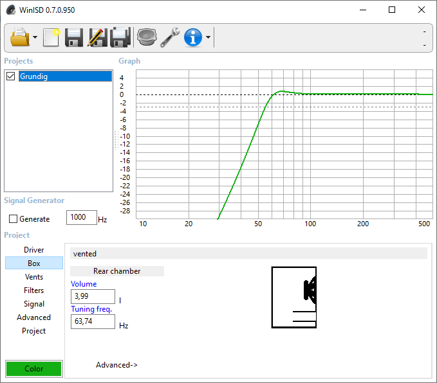Screen dimensions: 437x383
Task: Open options using the wrench icon
Action: point(170,37)
